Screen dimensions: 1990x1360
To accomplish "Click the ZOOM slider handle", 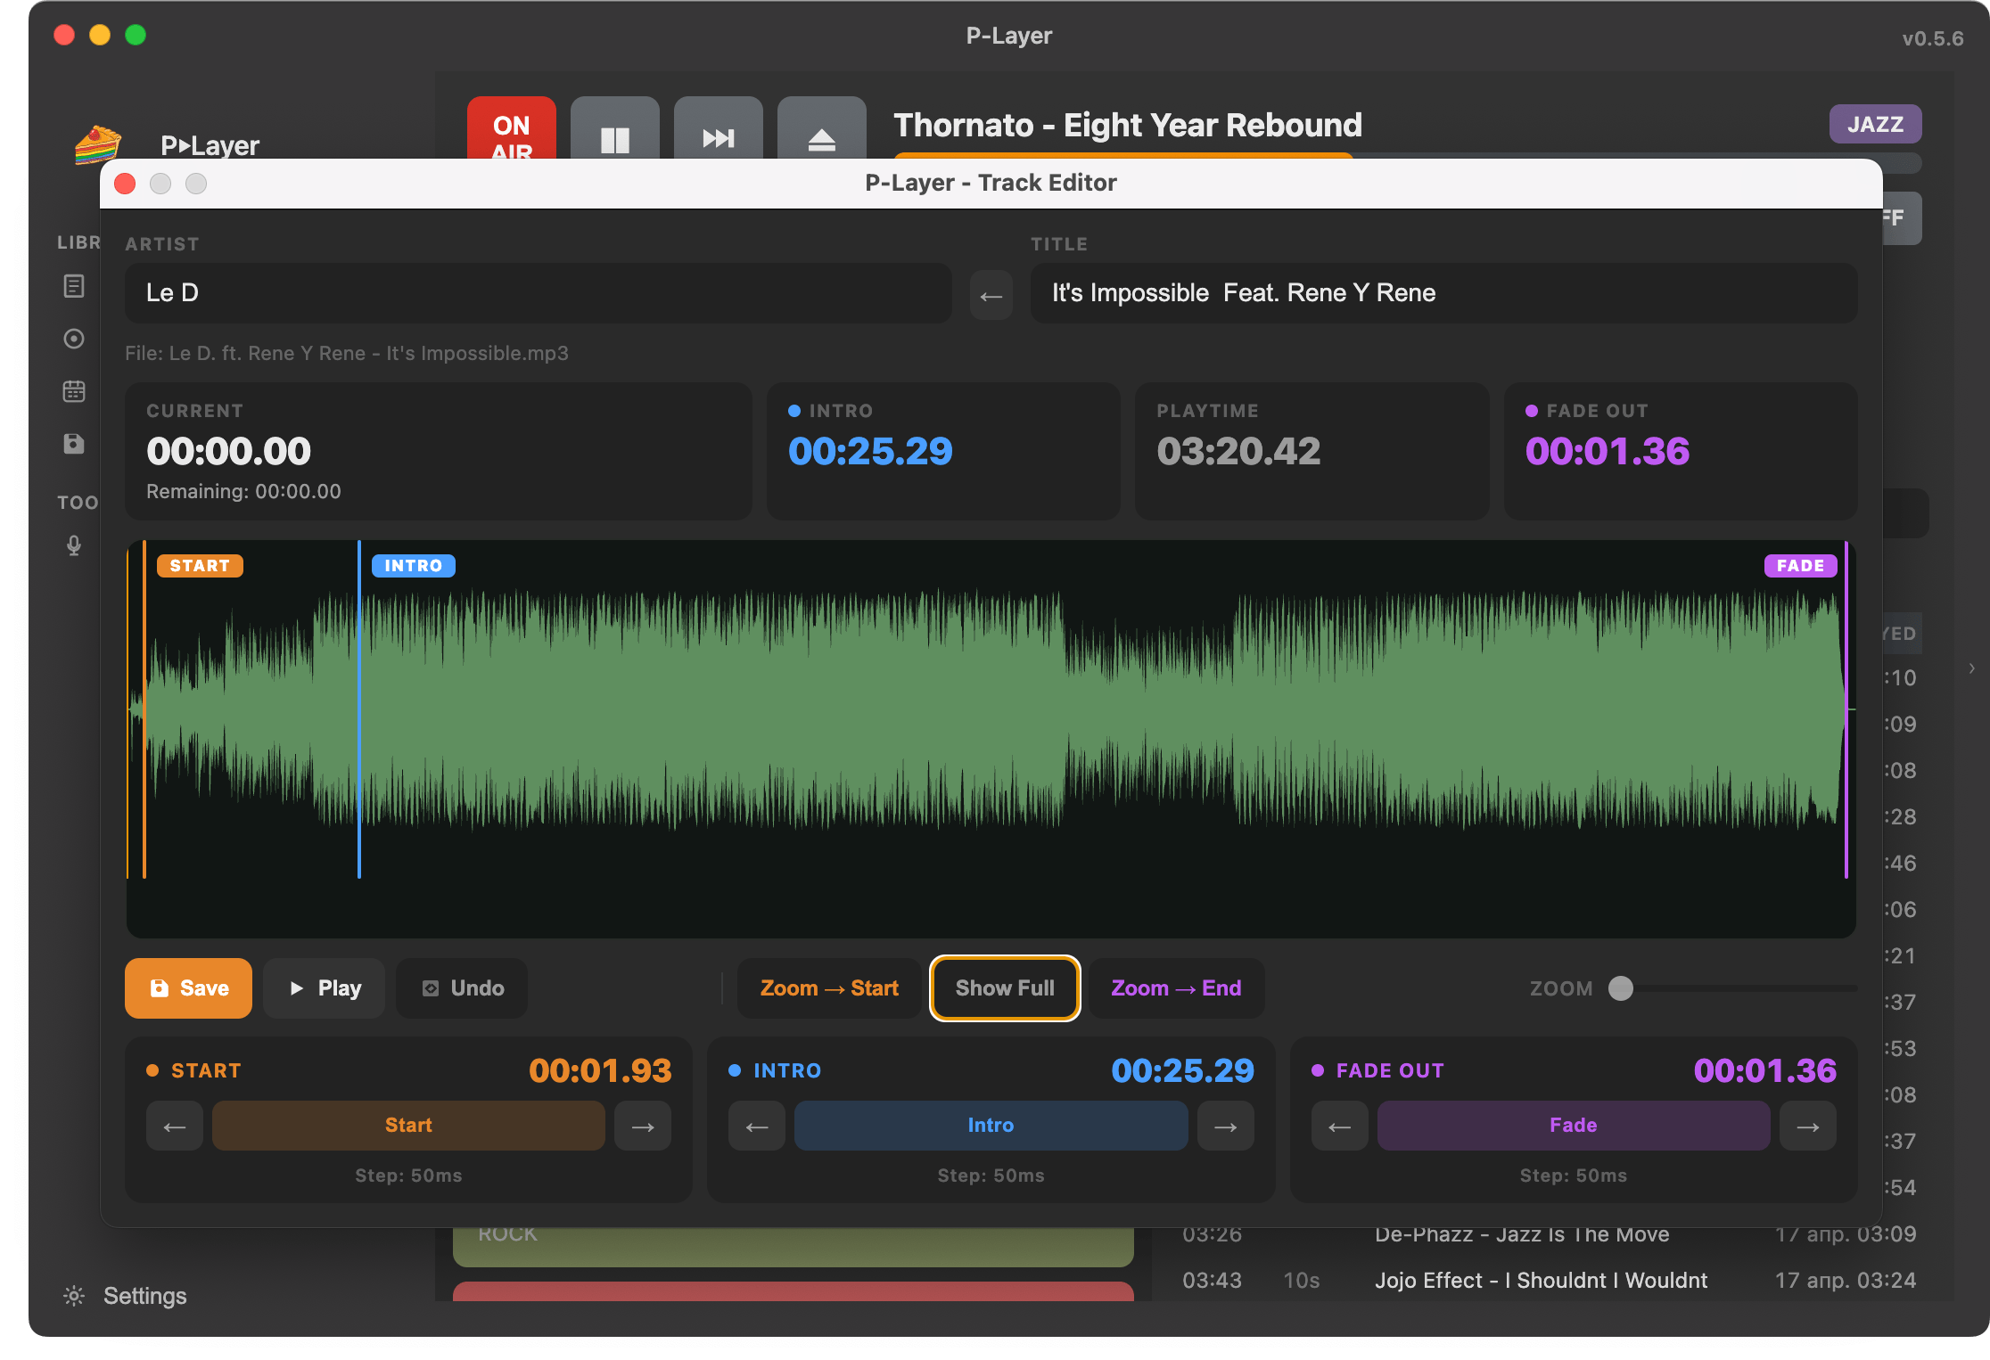I will 1621,988.
